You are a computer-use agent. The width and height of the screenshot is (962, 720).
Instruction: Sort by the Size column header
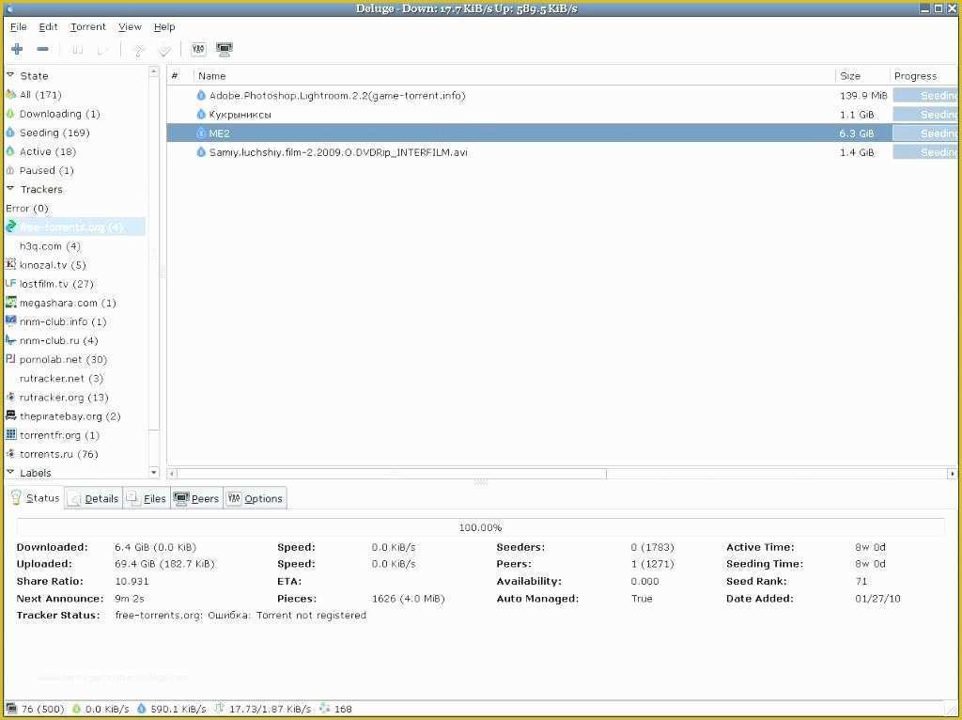[862, 76]
